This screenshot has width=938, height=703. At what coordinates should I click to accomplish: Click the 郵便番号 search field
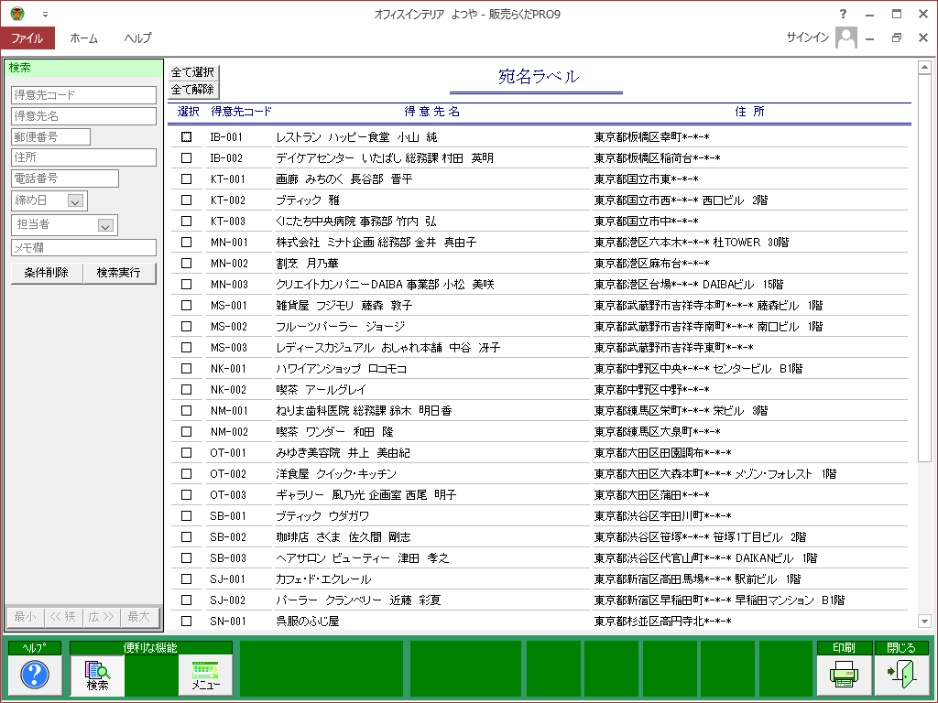tap(51, 137)
